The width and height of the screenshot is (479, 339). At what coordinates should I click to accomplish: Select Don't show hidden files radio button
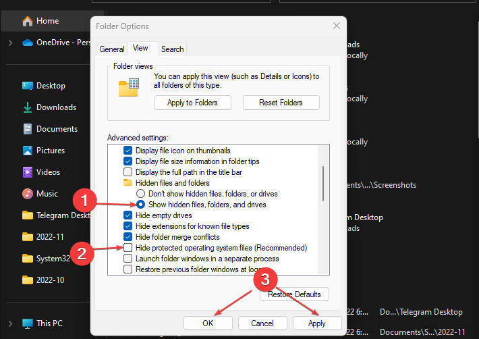pyautogui.click(x=140, y=194)
